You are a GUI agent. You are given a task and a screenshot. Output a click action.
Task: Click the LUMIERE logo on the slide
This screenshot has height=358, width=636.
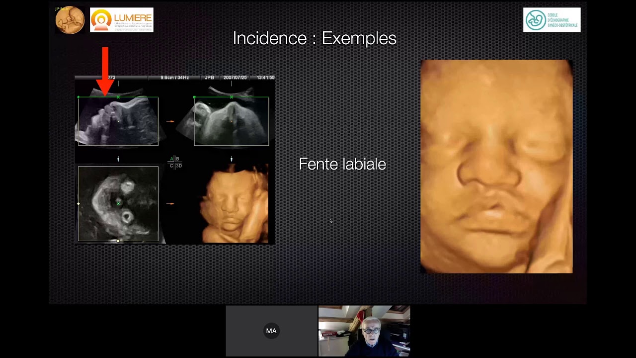pyautogui.click(x=122, y=20)
